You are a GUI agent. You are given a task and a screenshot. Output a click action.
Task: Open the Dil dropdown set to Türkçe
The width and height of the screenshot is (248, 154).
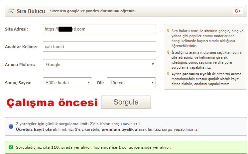[x=131, y=83]
